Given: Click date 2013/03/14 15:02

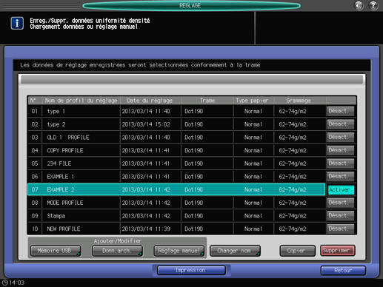Looking at the screenshot, I should pos(146,124).
